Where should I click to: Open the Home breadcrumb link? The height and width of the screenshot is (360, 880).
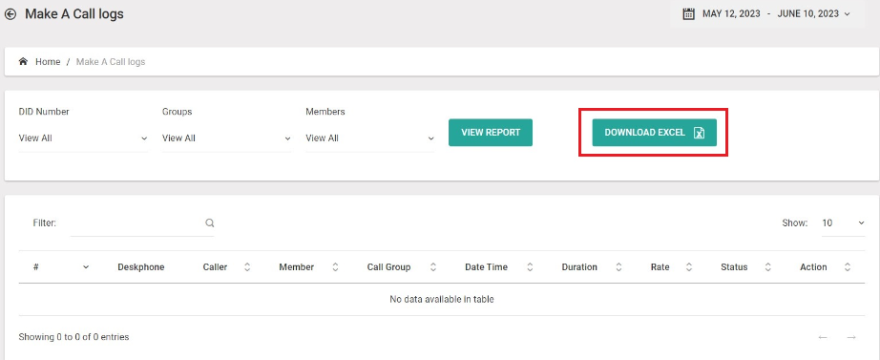48,62
